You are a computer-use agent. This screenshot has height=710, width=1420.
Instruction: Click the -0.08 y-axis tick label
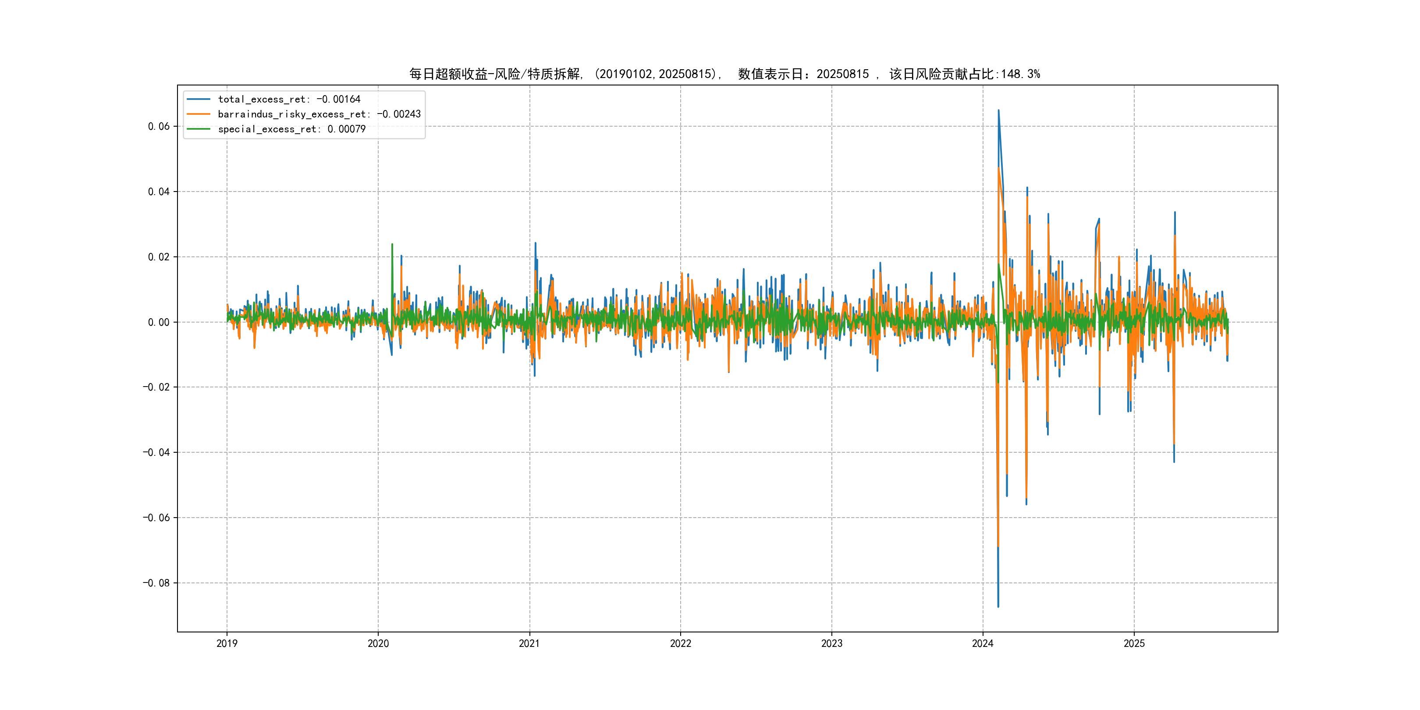(156, 583)
